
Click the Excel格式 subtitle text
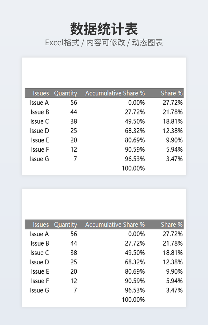[x=62, y=42]
